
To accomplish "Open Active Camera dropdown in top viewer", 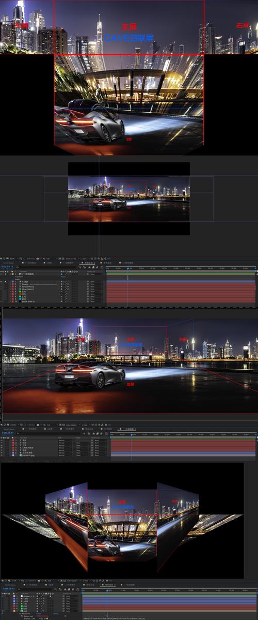I will pyautogui.click(x=71, y=259).
